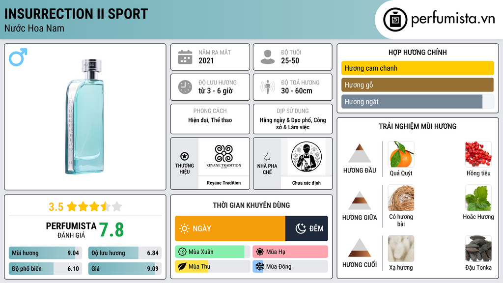Image resolution: width=503 pixels, height=283 pixels.
Task: Click the style text Hiện đại, Thể thao
Action: point(210,120)
